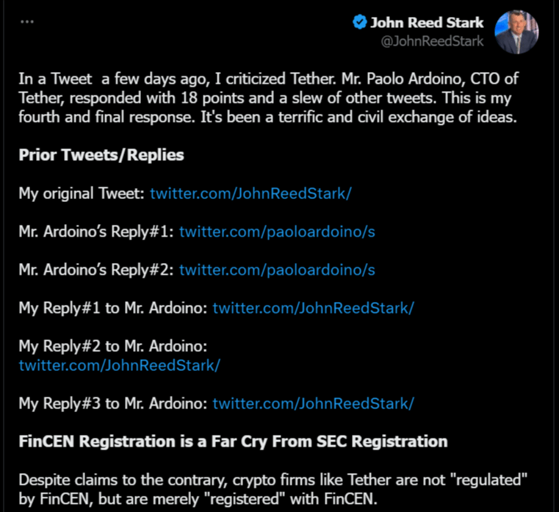Follow the Mr. Ardoino's Reply#1 link
This screenshot has width=559, height=512.
pyautogui.click(x=277, y=231)
